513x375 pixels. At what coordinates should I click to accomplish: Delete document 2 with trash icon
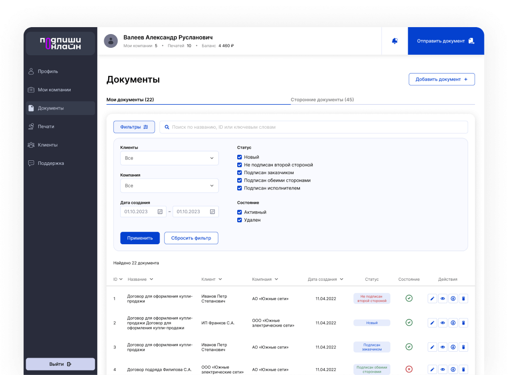[x=463, y=323]
